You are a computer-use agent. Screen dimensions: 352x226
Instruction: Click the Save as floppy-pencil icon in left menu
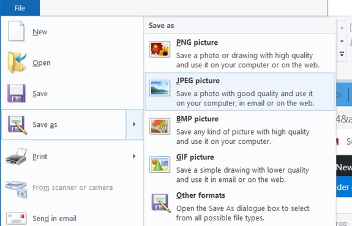(x=17, y=125)
